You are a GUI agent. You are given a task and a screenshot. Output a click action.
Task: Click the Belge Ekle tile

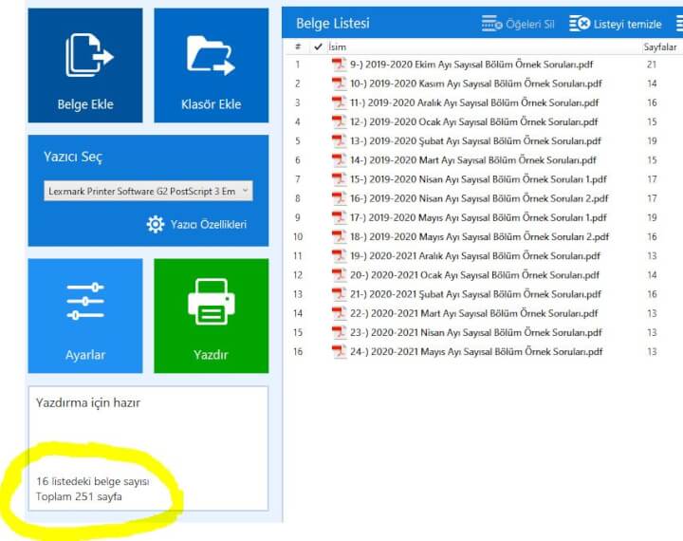tap(85, 65)
